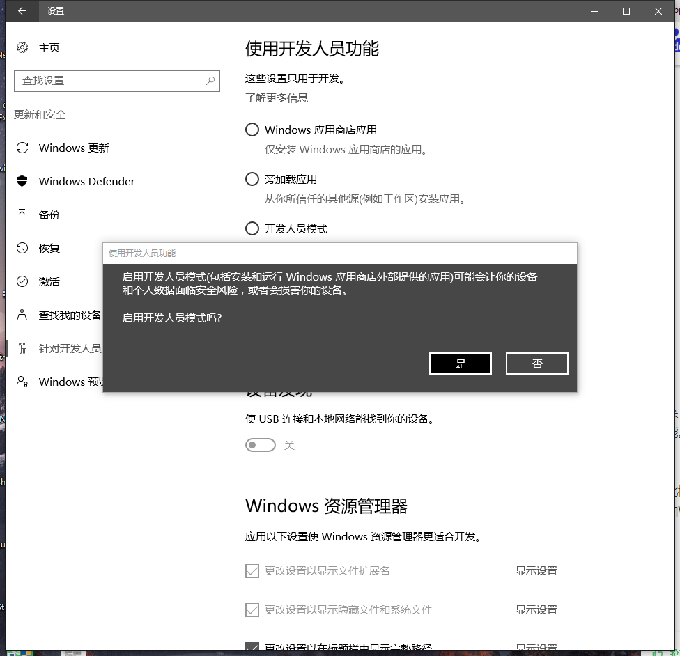The height and width of the screenshot is (656, 680).
Task: Click the 备份 upload arrow icon
Action: tap(22, 214)
